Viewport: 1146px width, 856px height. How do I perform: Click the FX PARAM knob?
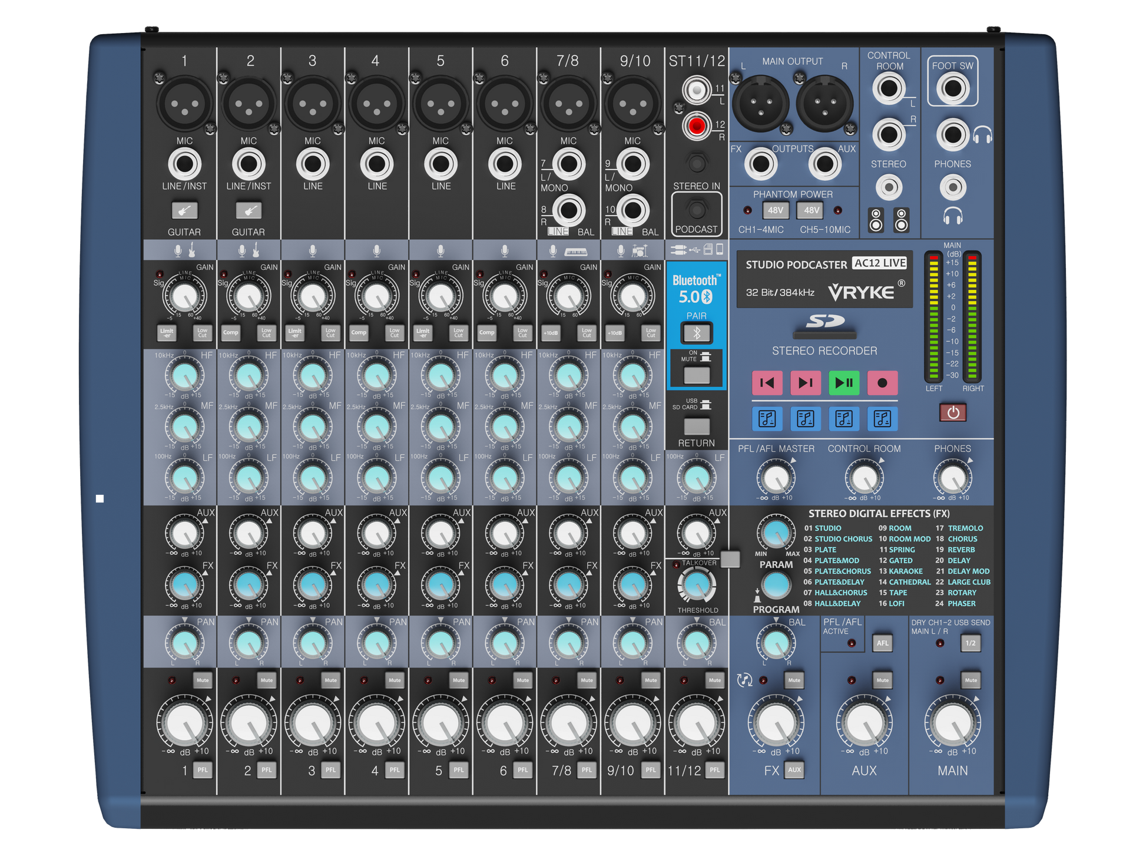776,533
